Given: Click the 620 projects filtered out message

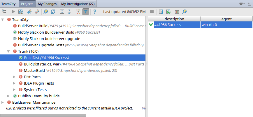Looking at the screenshot, I should click(x=70, y=108).
